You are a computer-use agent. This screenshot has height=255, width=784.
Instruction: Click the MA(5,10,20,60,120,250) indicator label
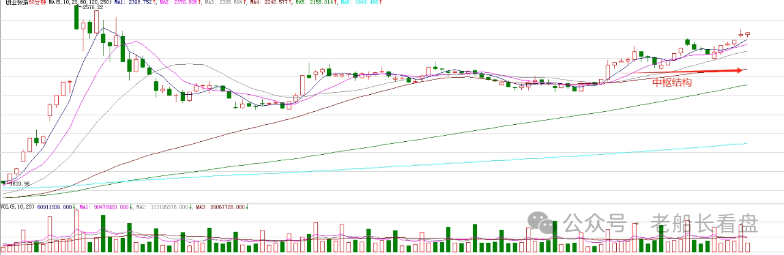[80, 2]
